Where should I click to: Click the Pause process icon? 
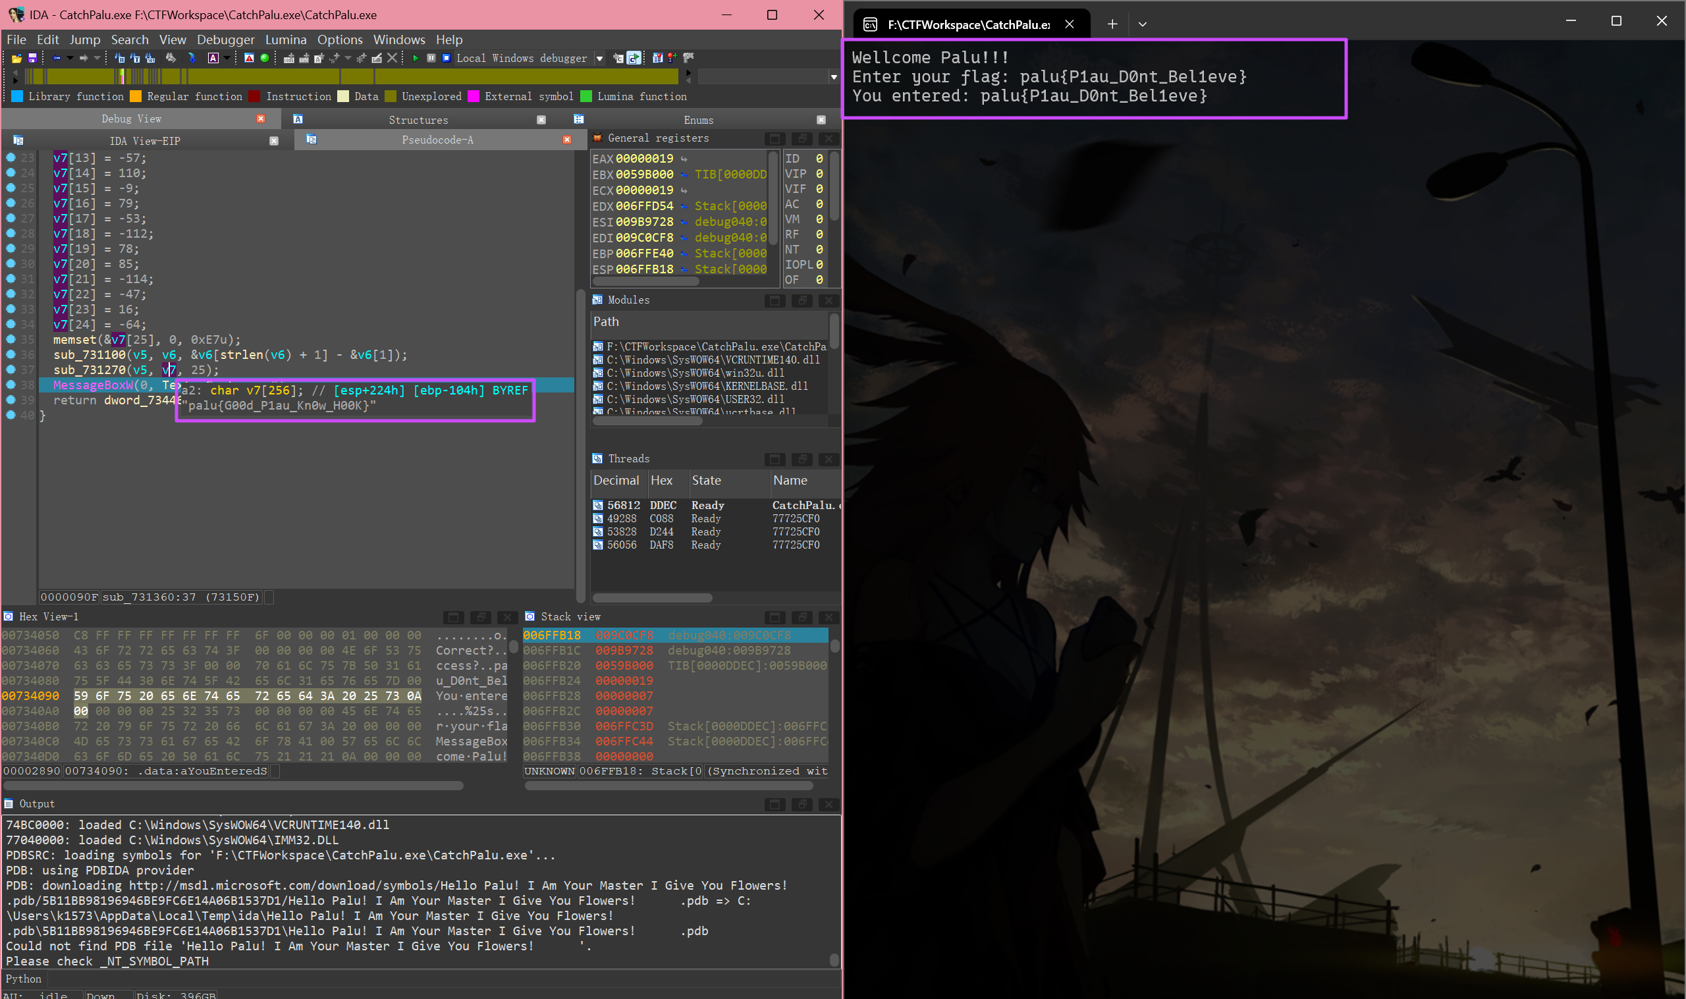[x=431, y=59]
